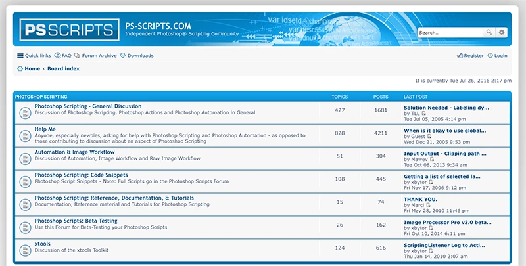The width and height of the screenshot is (526, 266).
Task: Open Photoshop Scripting - General Discussion forum
Action: (88, 106)
